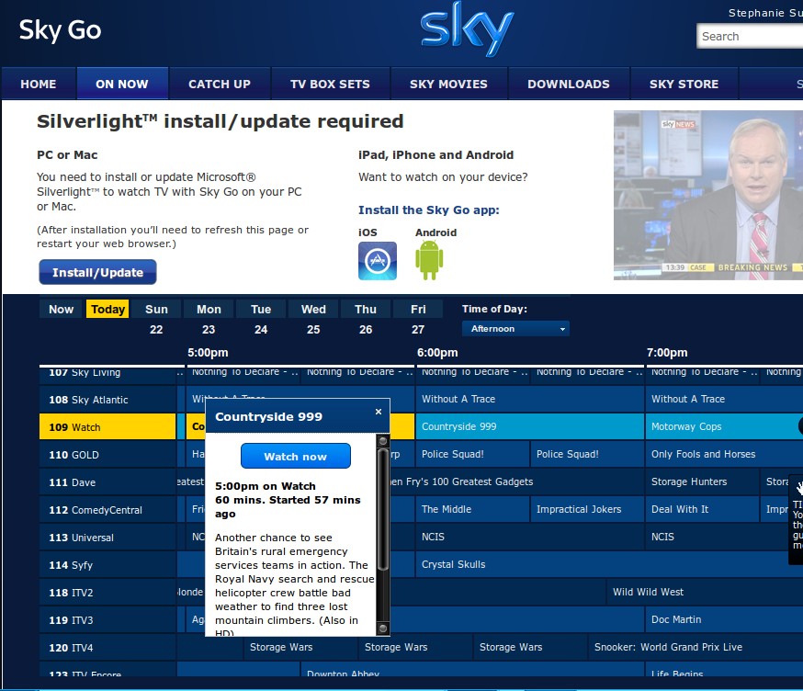Click the Sky News video thumbnail
The width and height of the screenshot is (803, 691).
coord(707,195)
